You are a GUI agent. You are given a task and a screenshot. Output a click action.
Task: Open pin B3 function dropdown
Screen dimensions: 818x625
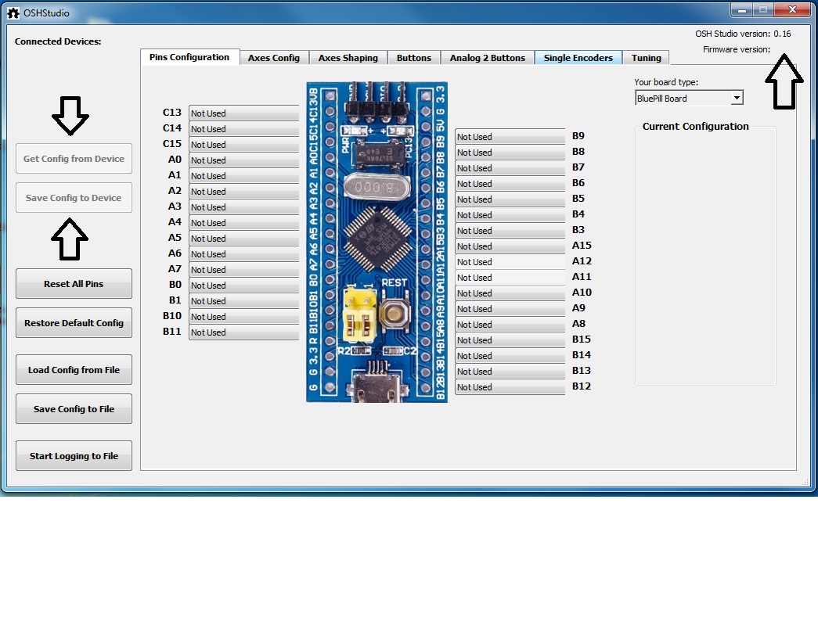[510, 231]
